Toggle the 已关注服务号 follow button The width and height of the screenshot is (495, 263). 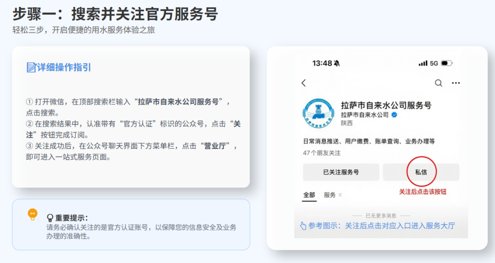(x=341, y=172)
